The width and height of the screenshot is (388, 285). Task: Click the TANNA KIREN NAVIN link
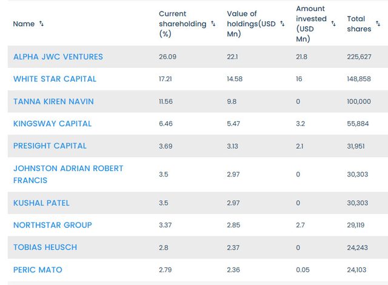pos(53,101)
